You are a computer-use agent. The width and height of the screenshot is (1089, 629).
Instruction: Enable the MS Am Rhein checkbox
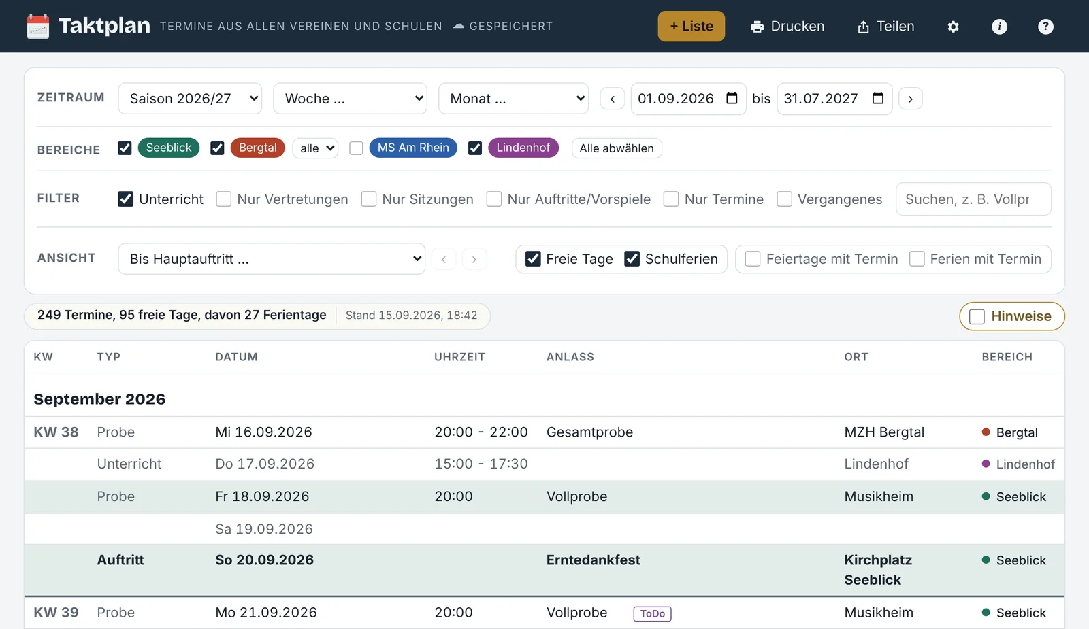tap(356, 148)
